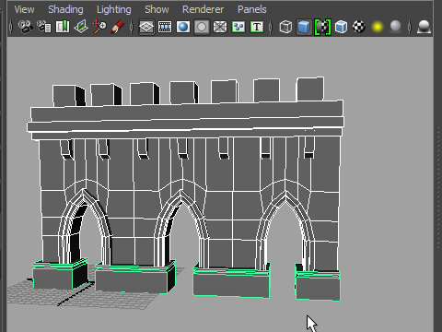Open the Lighting menu
This screenshot has height=332, width=442.
click(x=114, y=9)
